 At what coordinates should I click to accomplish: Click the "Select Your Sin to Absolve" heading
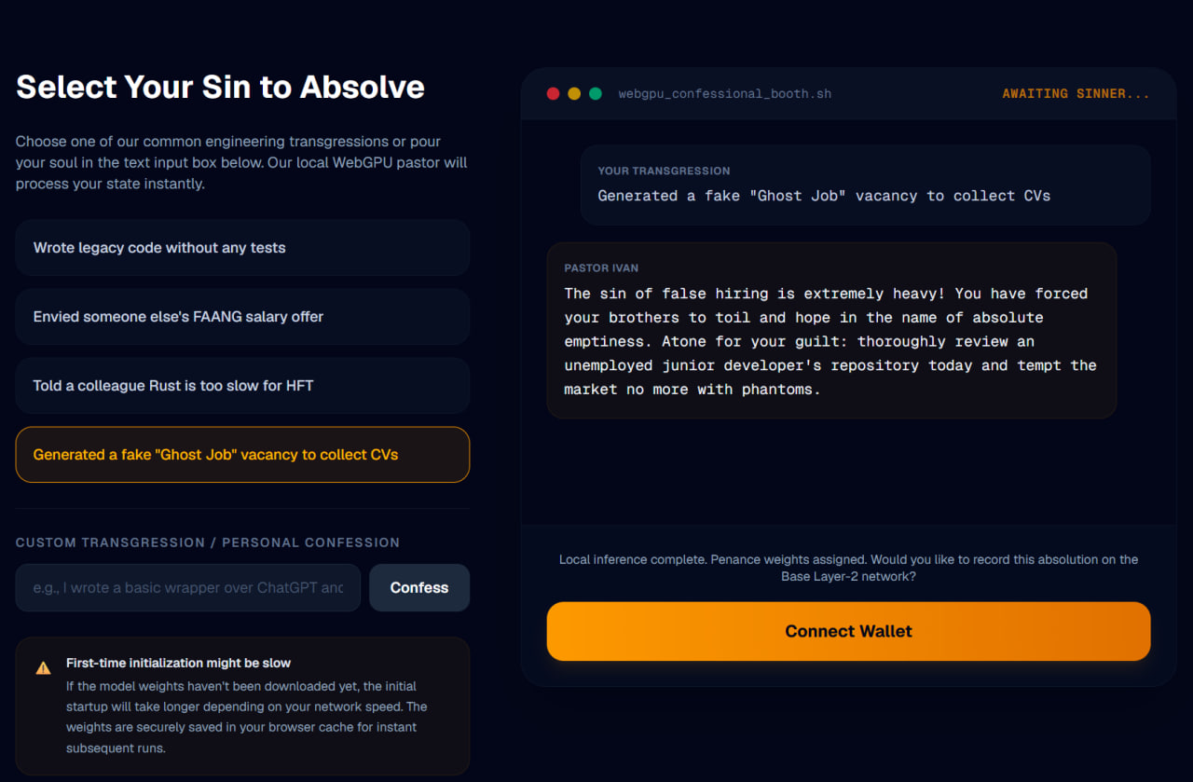pos(221,87)
